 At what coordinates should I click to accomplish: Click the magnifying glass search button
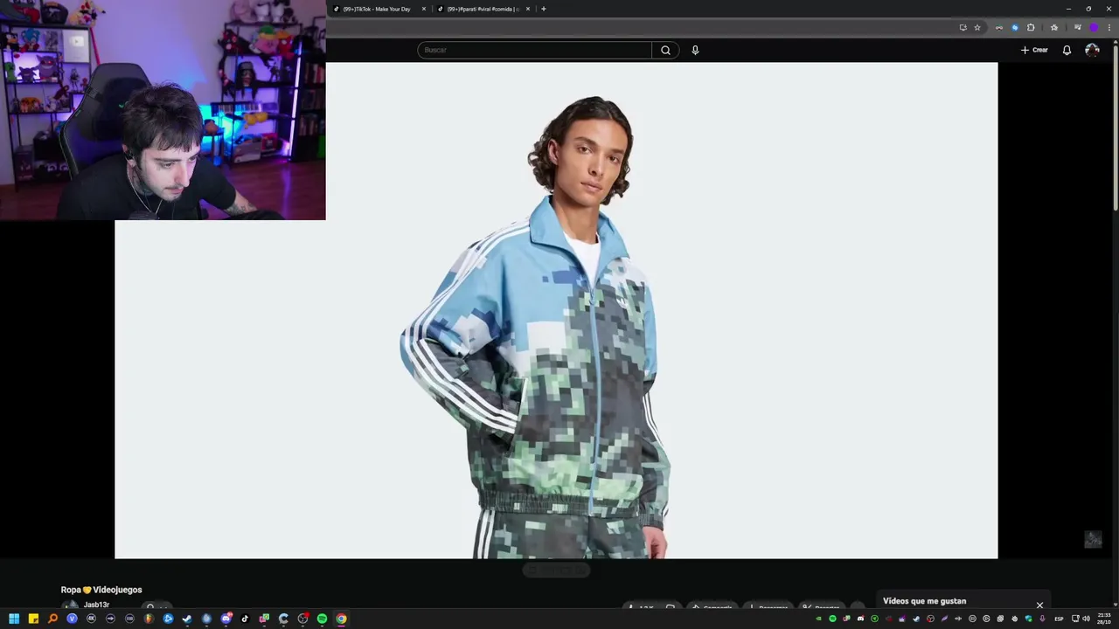(665, 50)
